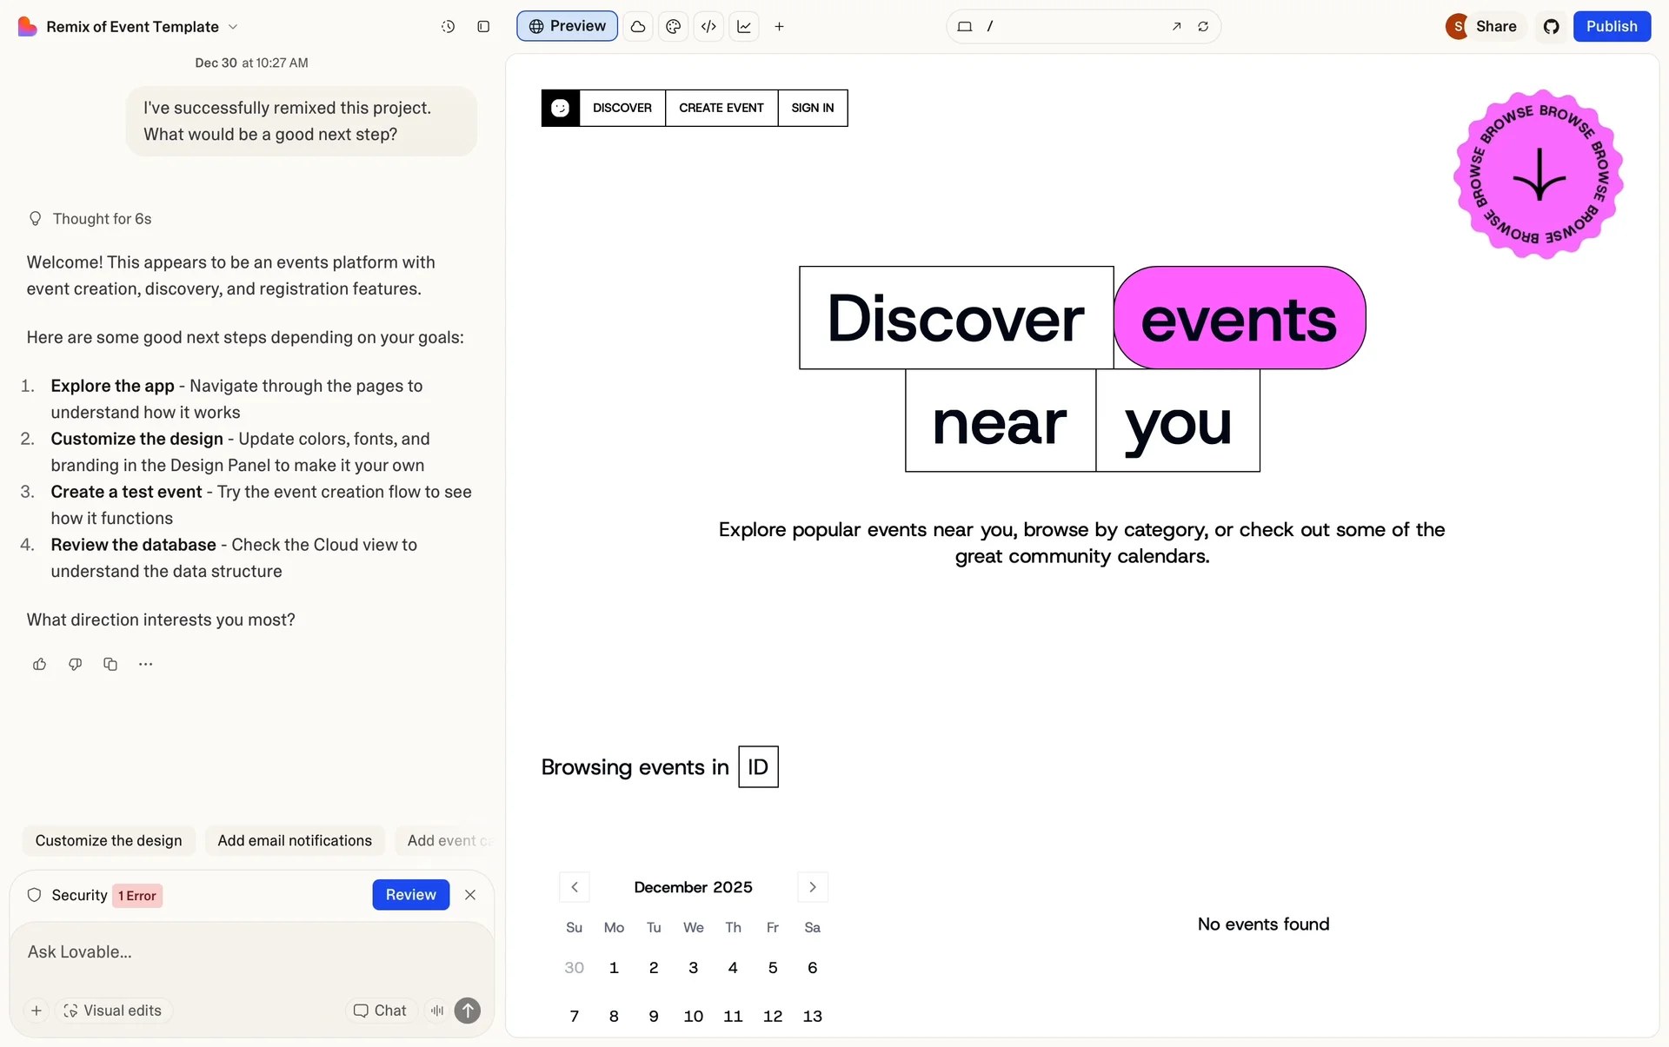Give thumbs up to the response

point(39,665)
